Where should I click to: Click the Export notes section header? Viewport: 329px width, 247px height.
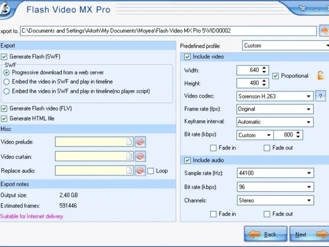tap(88, 184)
